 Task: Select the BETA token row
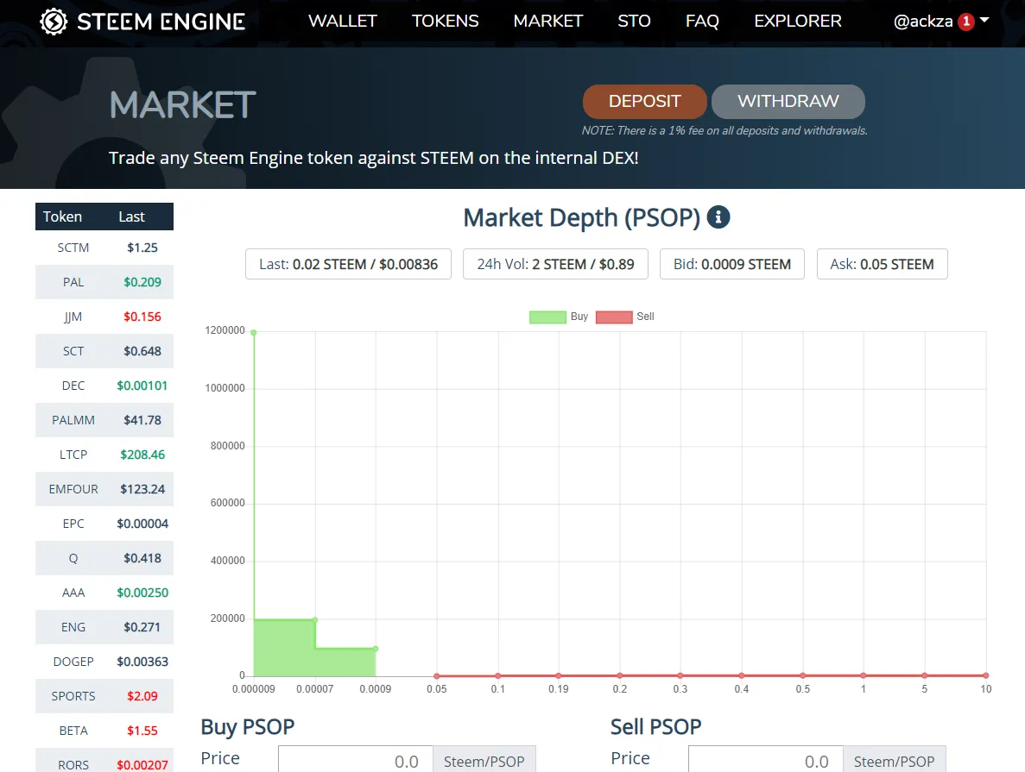click(104, 731)
